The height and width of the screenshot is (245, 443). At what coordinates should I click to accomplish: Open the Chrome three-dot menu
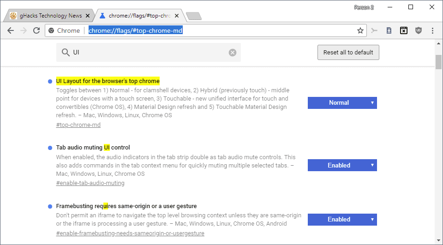coord(432,30)
